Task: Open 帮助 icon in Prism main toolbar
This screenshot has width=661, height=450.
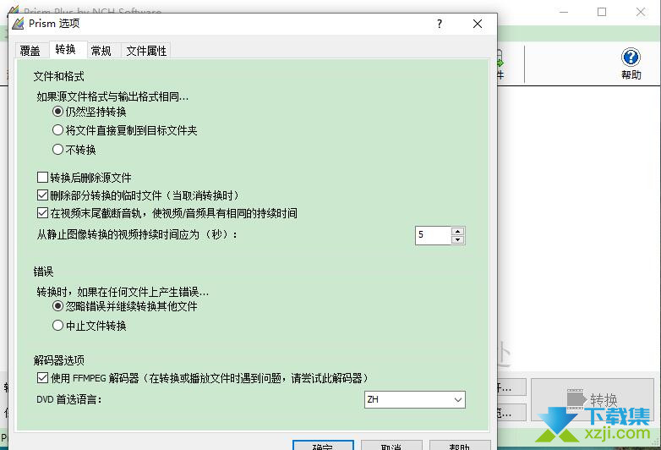Action: 631,64
